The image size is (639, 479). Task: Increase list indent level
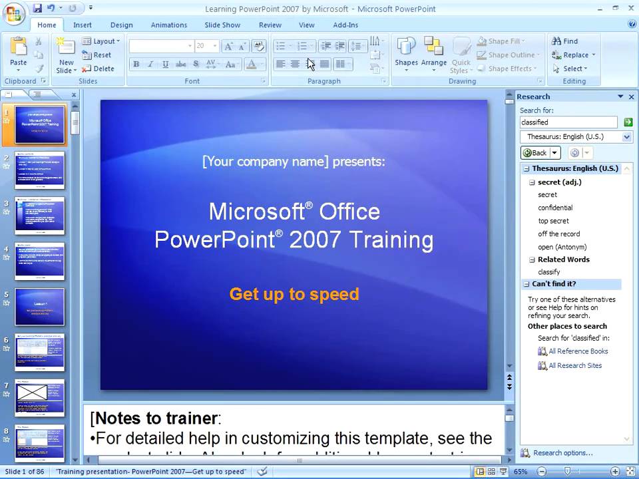tap(340, 46)
